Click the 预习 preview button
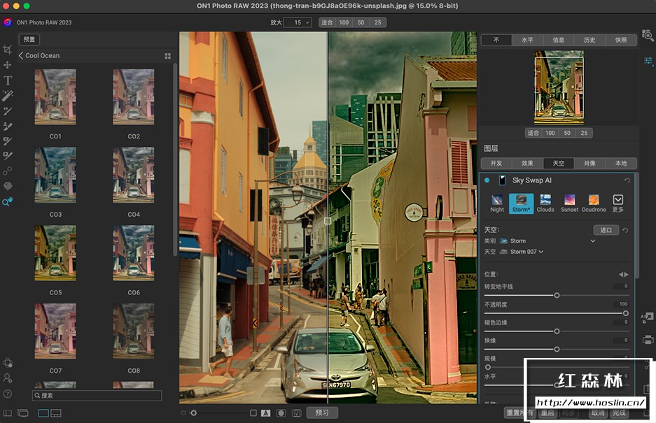Image resolution: width=656 pixels, height=423 pixels. click(x=322, y=413)
